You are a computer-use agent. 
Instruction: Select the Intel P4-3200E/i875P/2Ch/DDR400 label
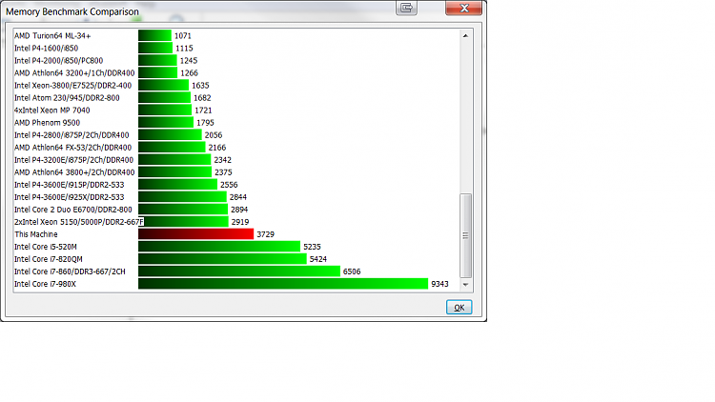coord(73,159)
